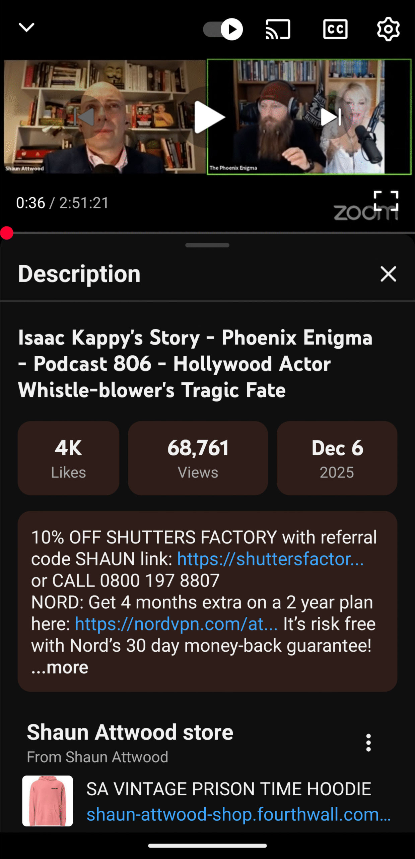Toggle the autoplay switch
Screen dimensions: 415x859
pos(223,30)
